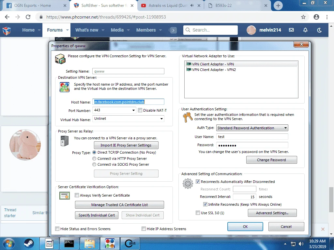The image size is (334, 250).
Task: Show hidden tray icons arrow
Action: point(285,244)
